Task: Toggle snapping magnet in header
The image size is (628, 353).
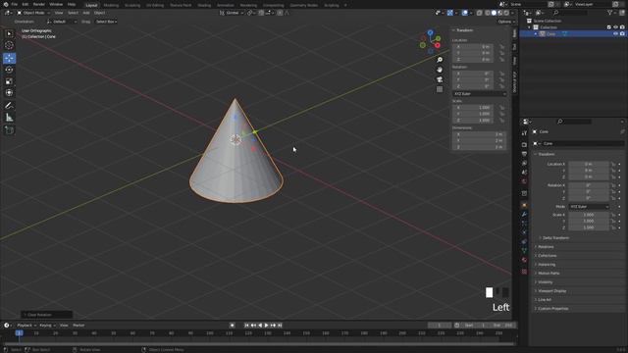Action: (x=261, y=13)
